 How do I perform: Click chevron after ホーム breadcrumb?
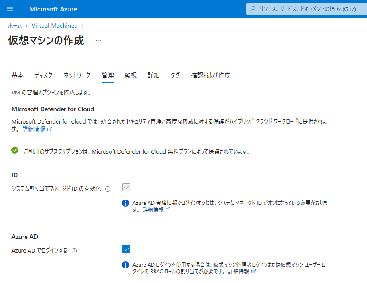point(26,26)
